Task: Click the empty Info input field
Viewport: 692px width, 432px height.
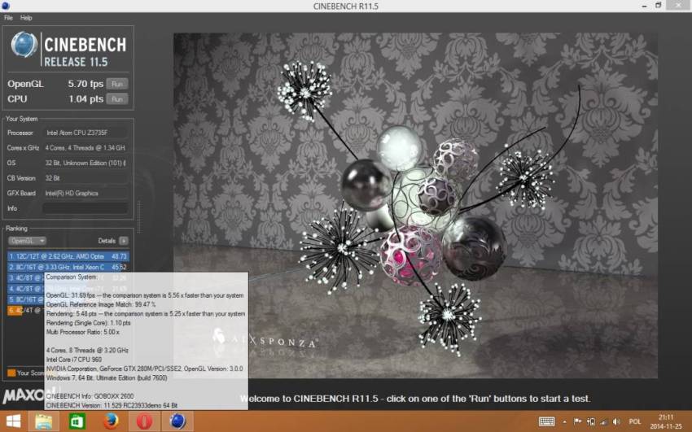Action: [85, 208]
